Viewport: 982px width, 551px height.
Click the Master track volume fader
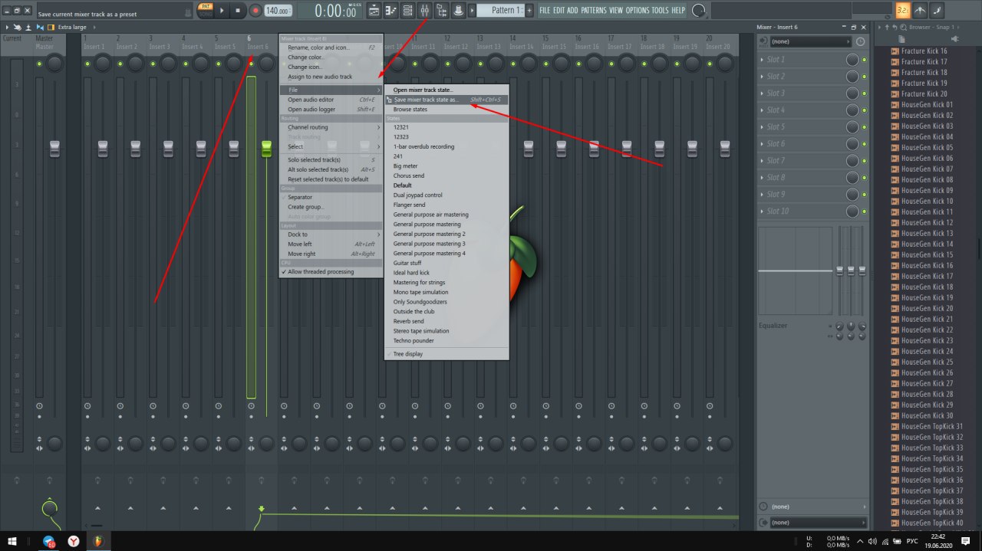(54, 149)
